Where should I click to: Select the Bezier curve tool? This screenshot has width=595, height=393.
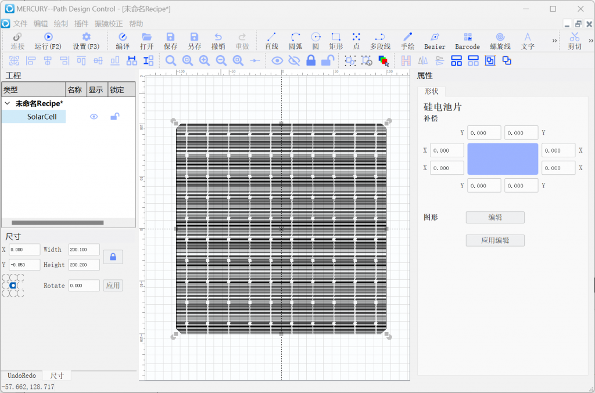coord(435,41)
